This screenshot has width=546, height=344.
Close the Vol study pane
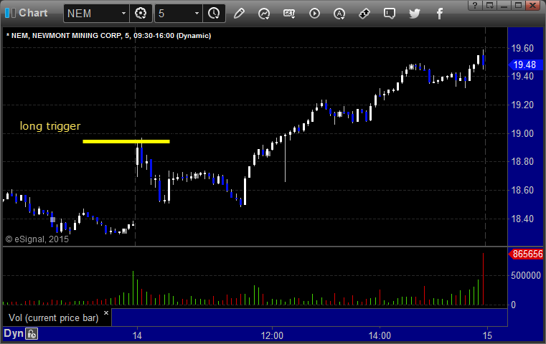coord(106,312)
